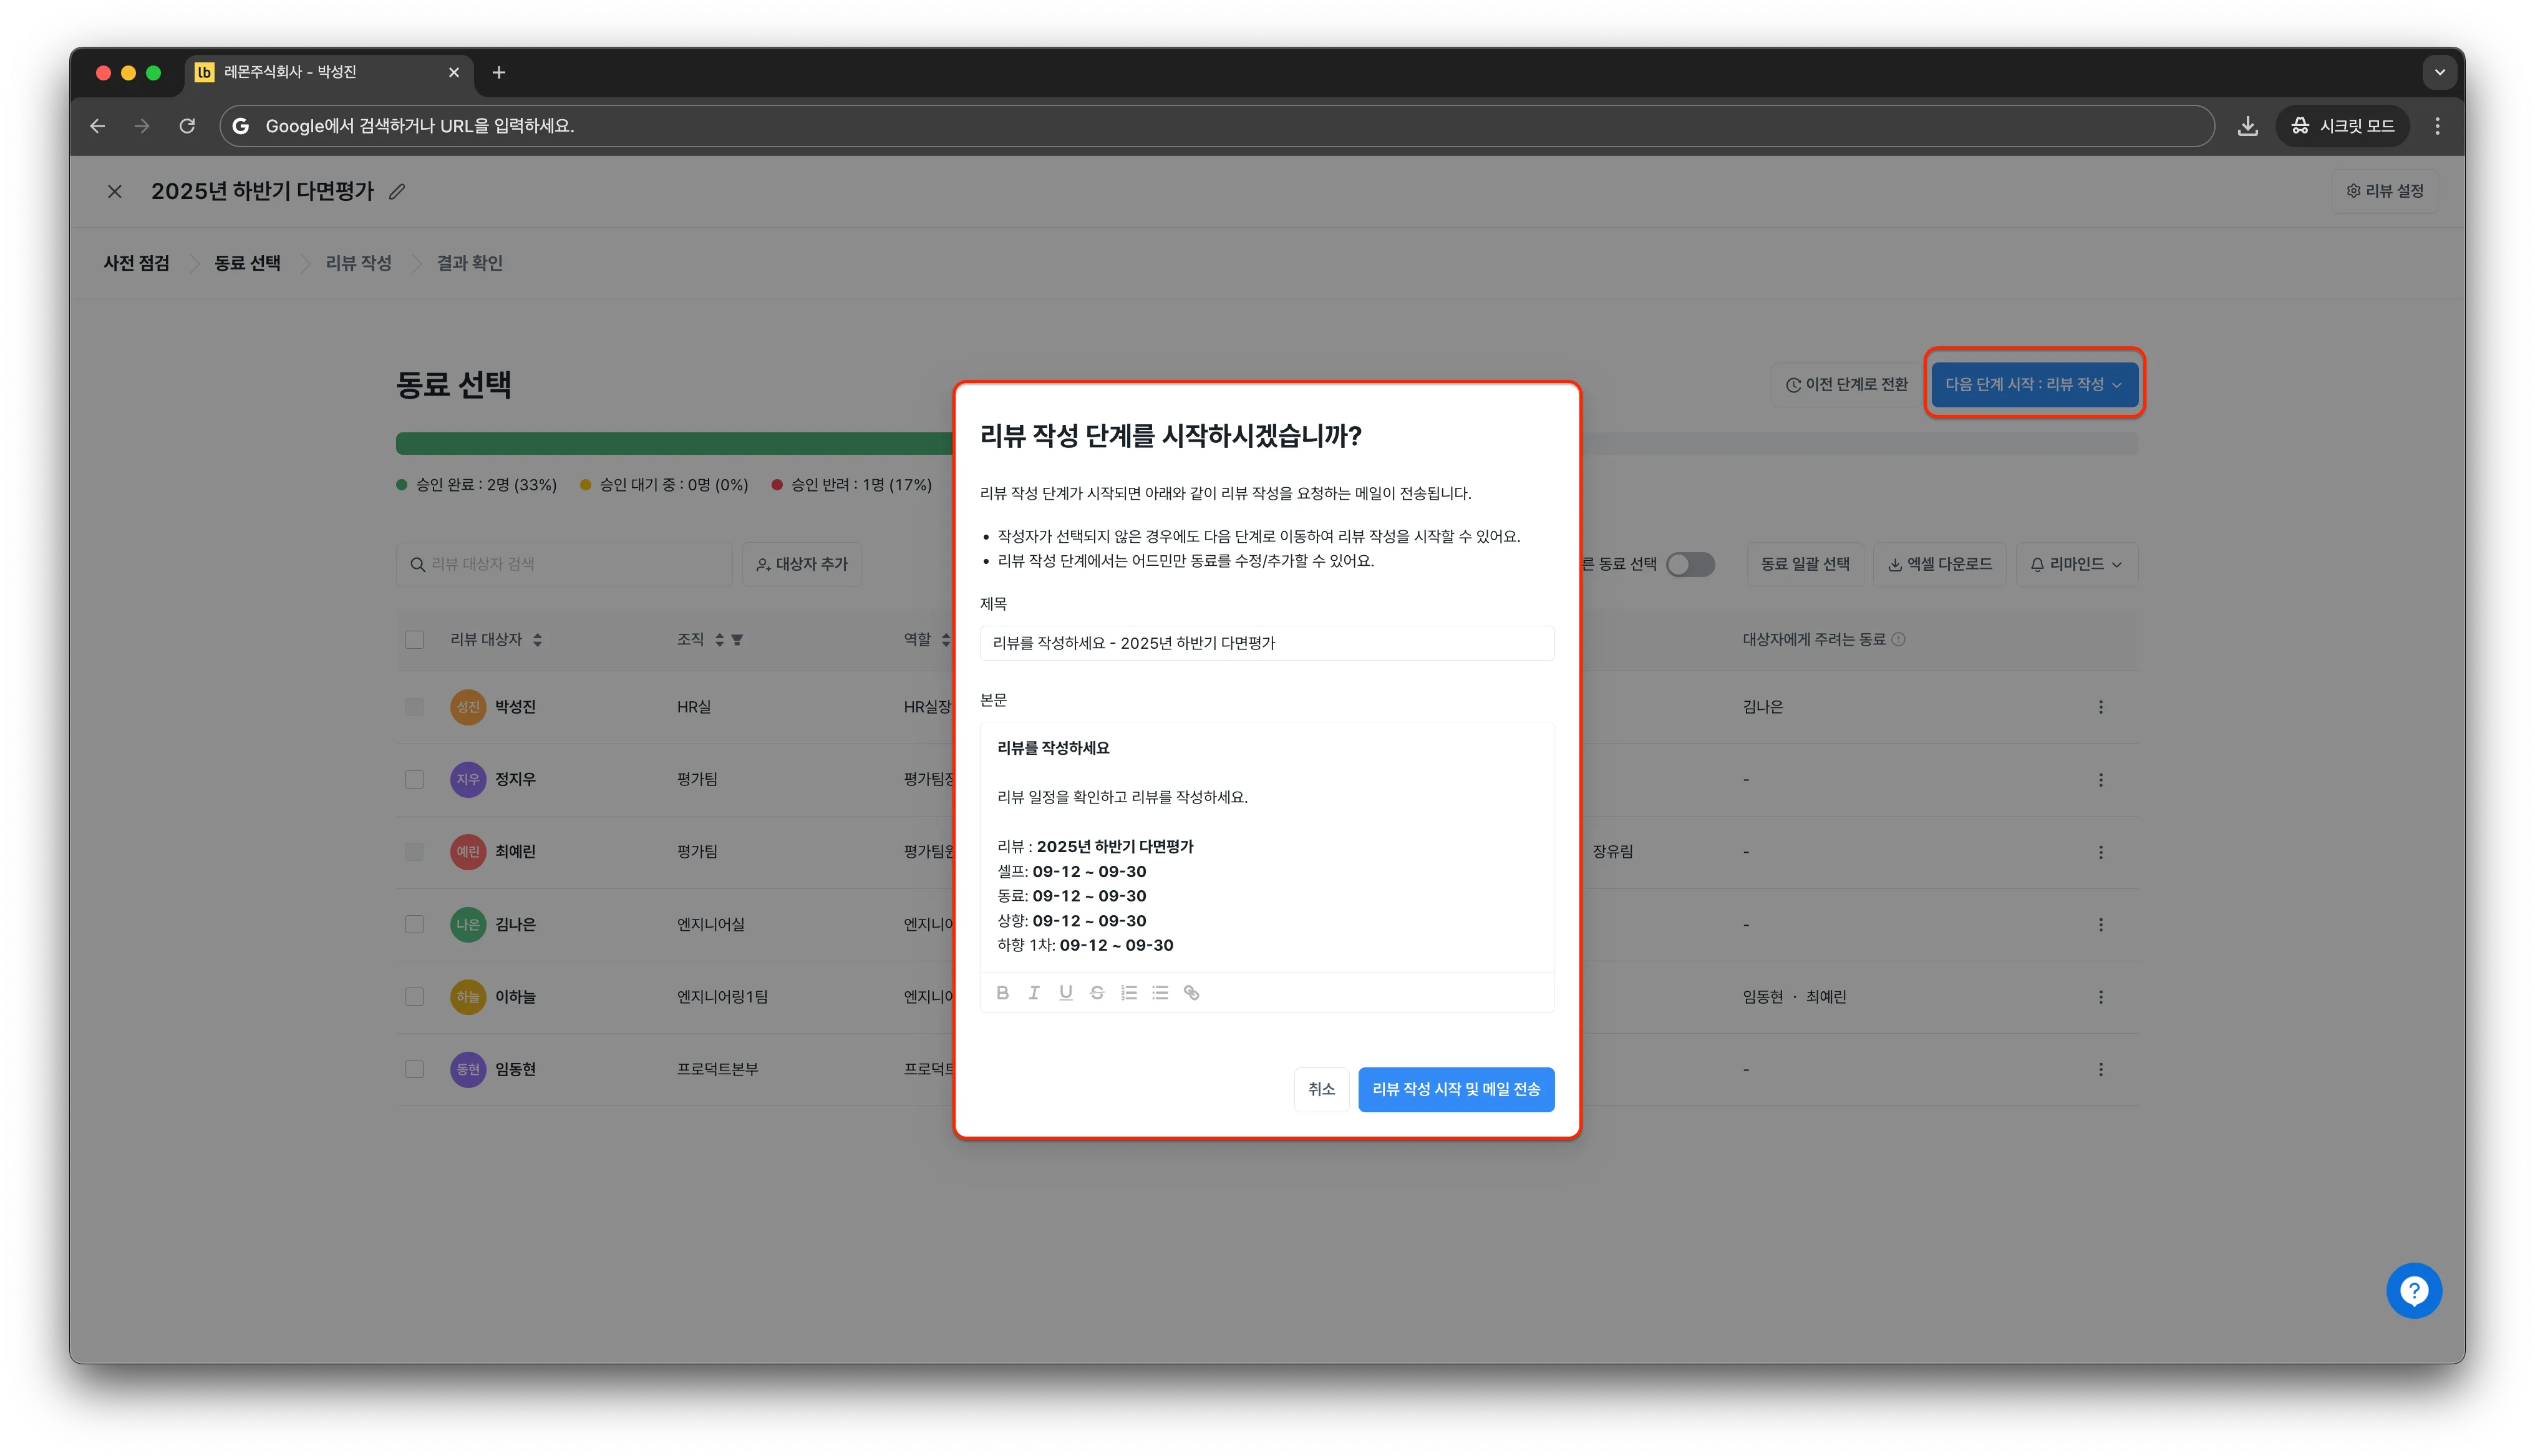Check the box for 임동현
The width and height of the screenshot is (2535, 1456).
[415, 1070]
